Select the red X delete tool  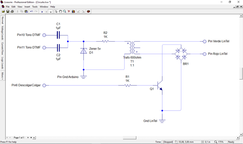point(69,11)
